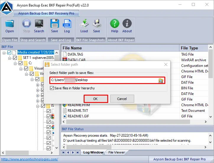Collapse the IS folder node
This screenshot has height=163, width=214.
coord(38,106)
